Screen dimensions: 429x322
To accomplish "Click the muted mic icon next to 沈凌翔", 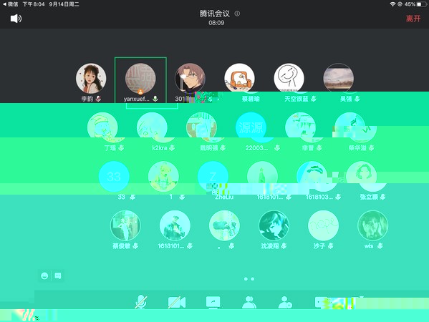I will pyautogui.click(x=284, y=246).
